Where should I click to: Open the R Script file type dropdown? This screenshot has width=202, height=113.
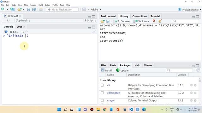(90, 20)
